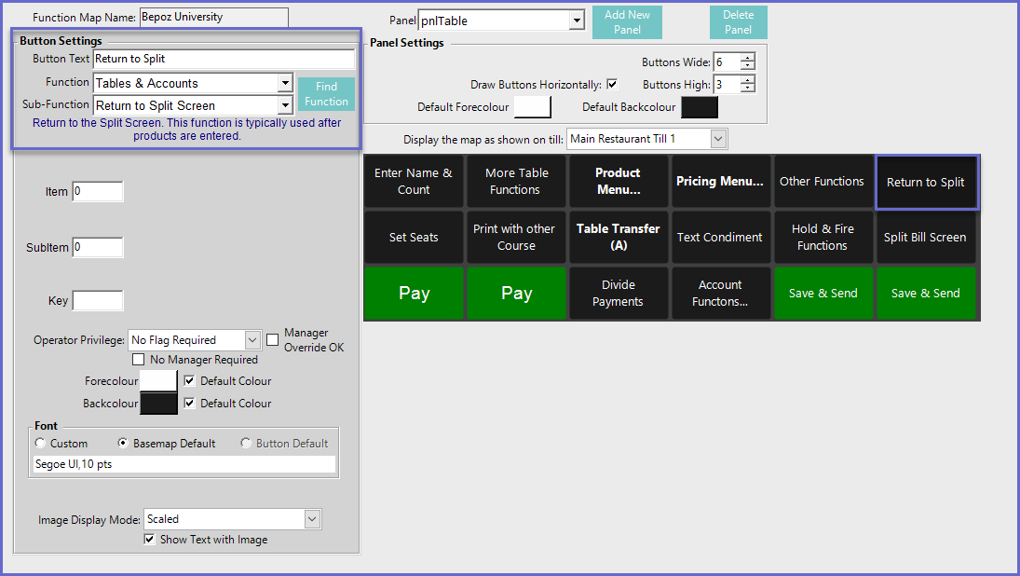Click the Find Function button
This screenshot has width=1020, height=576.
[x=326, y=94]
